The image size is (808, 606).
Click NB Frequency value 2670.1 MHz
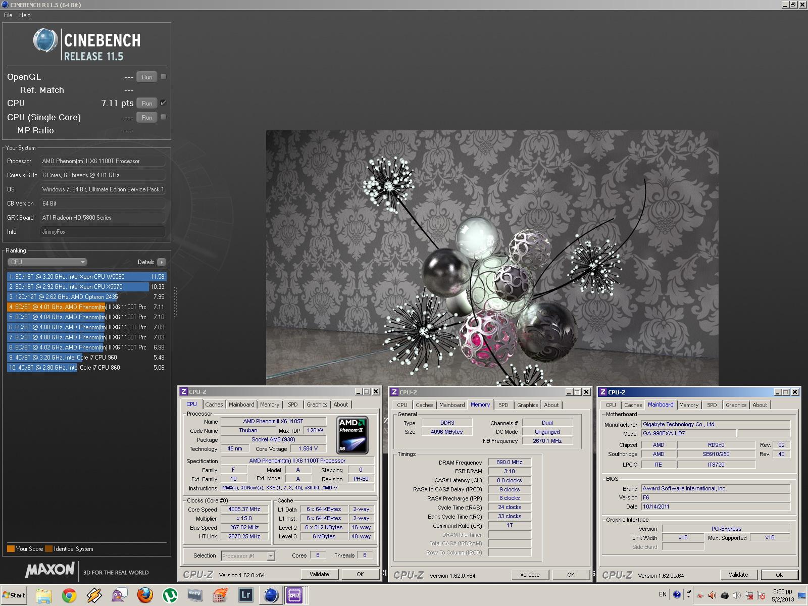(547, 441)
